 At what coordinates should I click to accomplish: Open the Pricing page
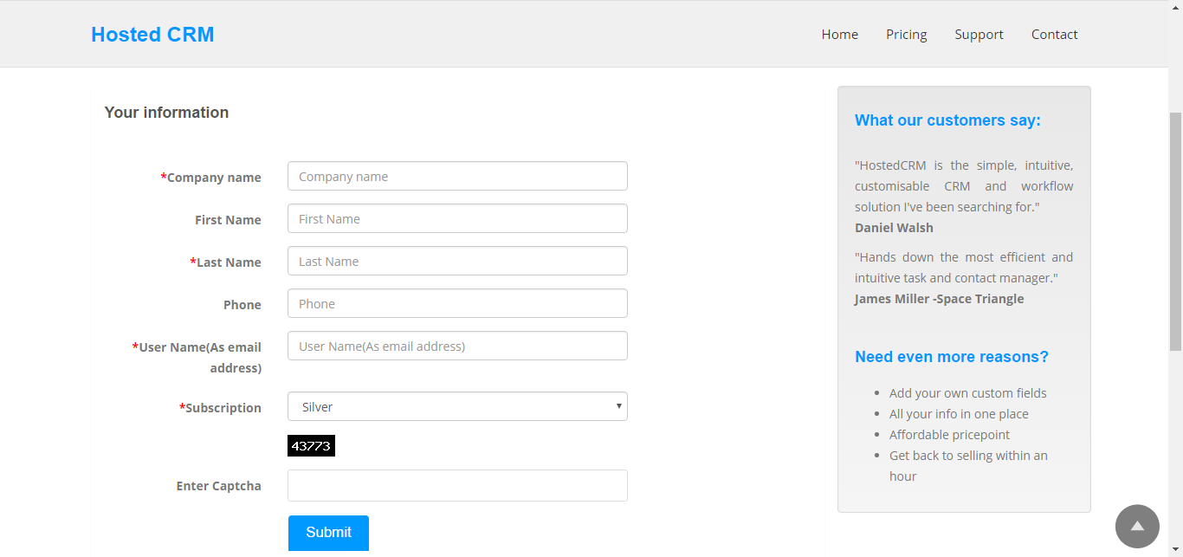(x=907, y=35)
